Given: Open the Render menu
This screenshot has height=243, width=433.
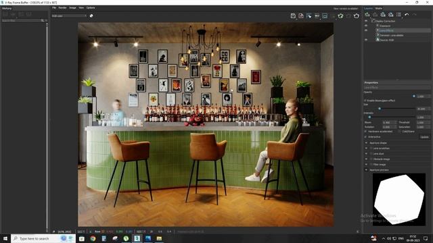Looking at the screenshot, I should coord(62,7).
